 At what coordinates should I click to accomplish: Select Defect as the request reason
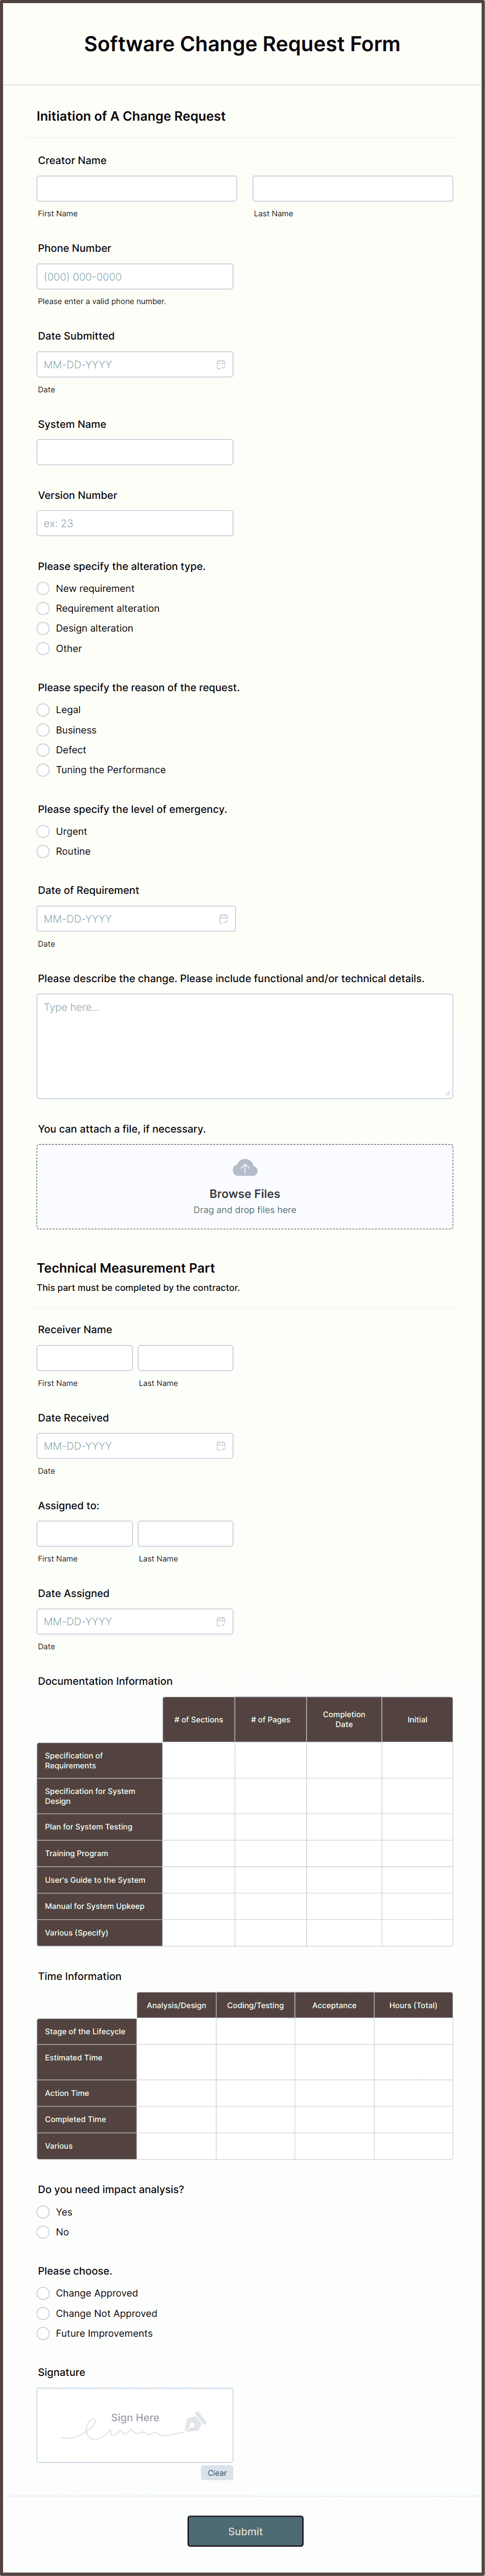click(43, 749)
